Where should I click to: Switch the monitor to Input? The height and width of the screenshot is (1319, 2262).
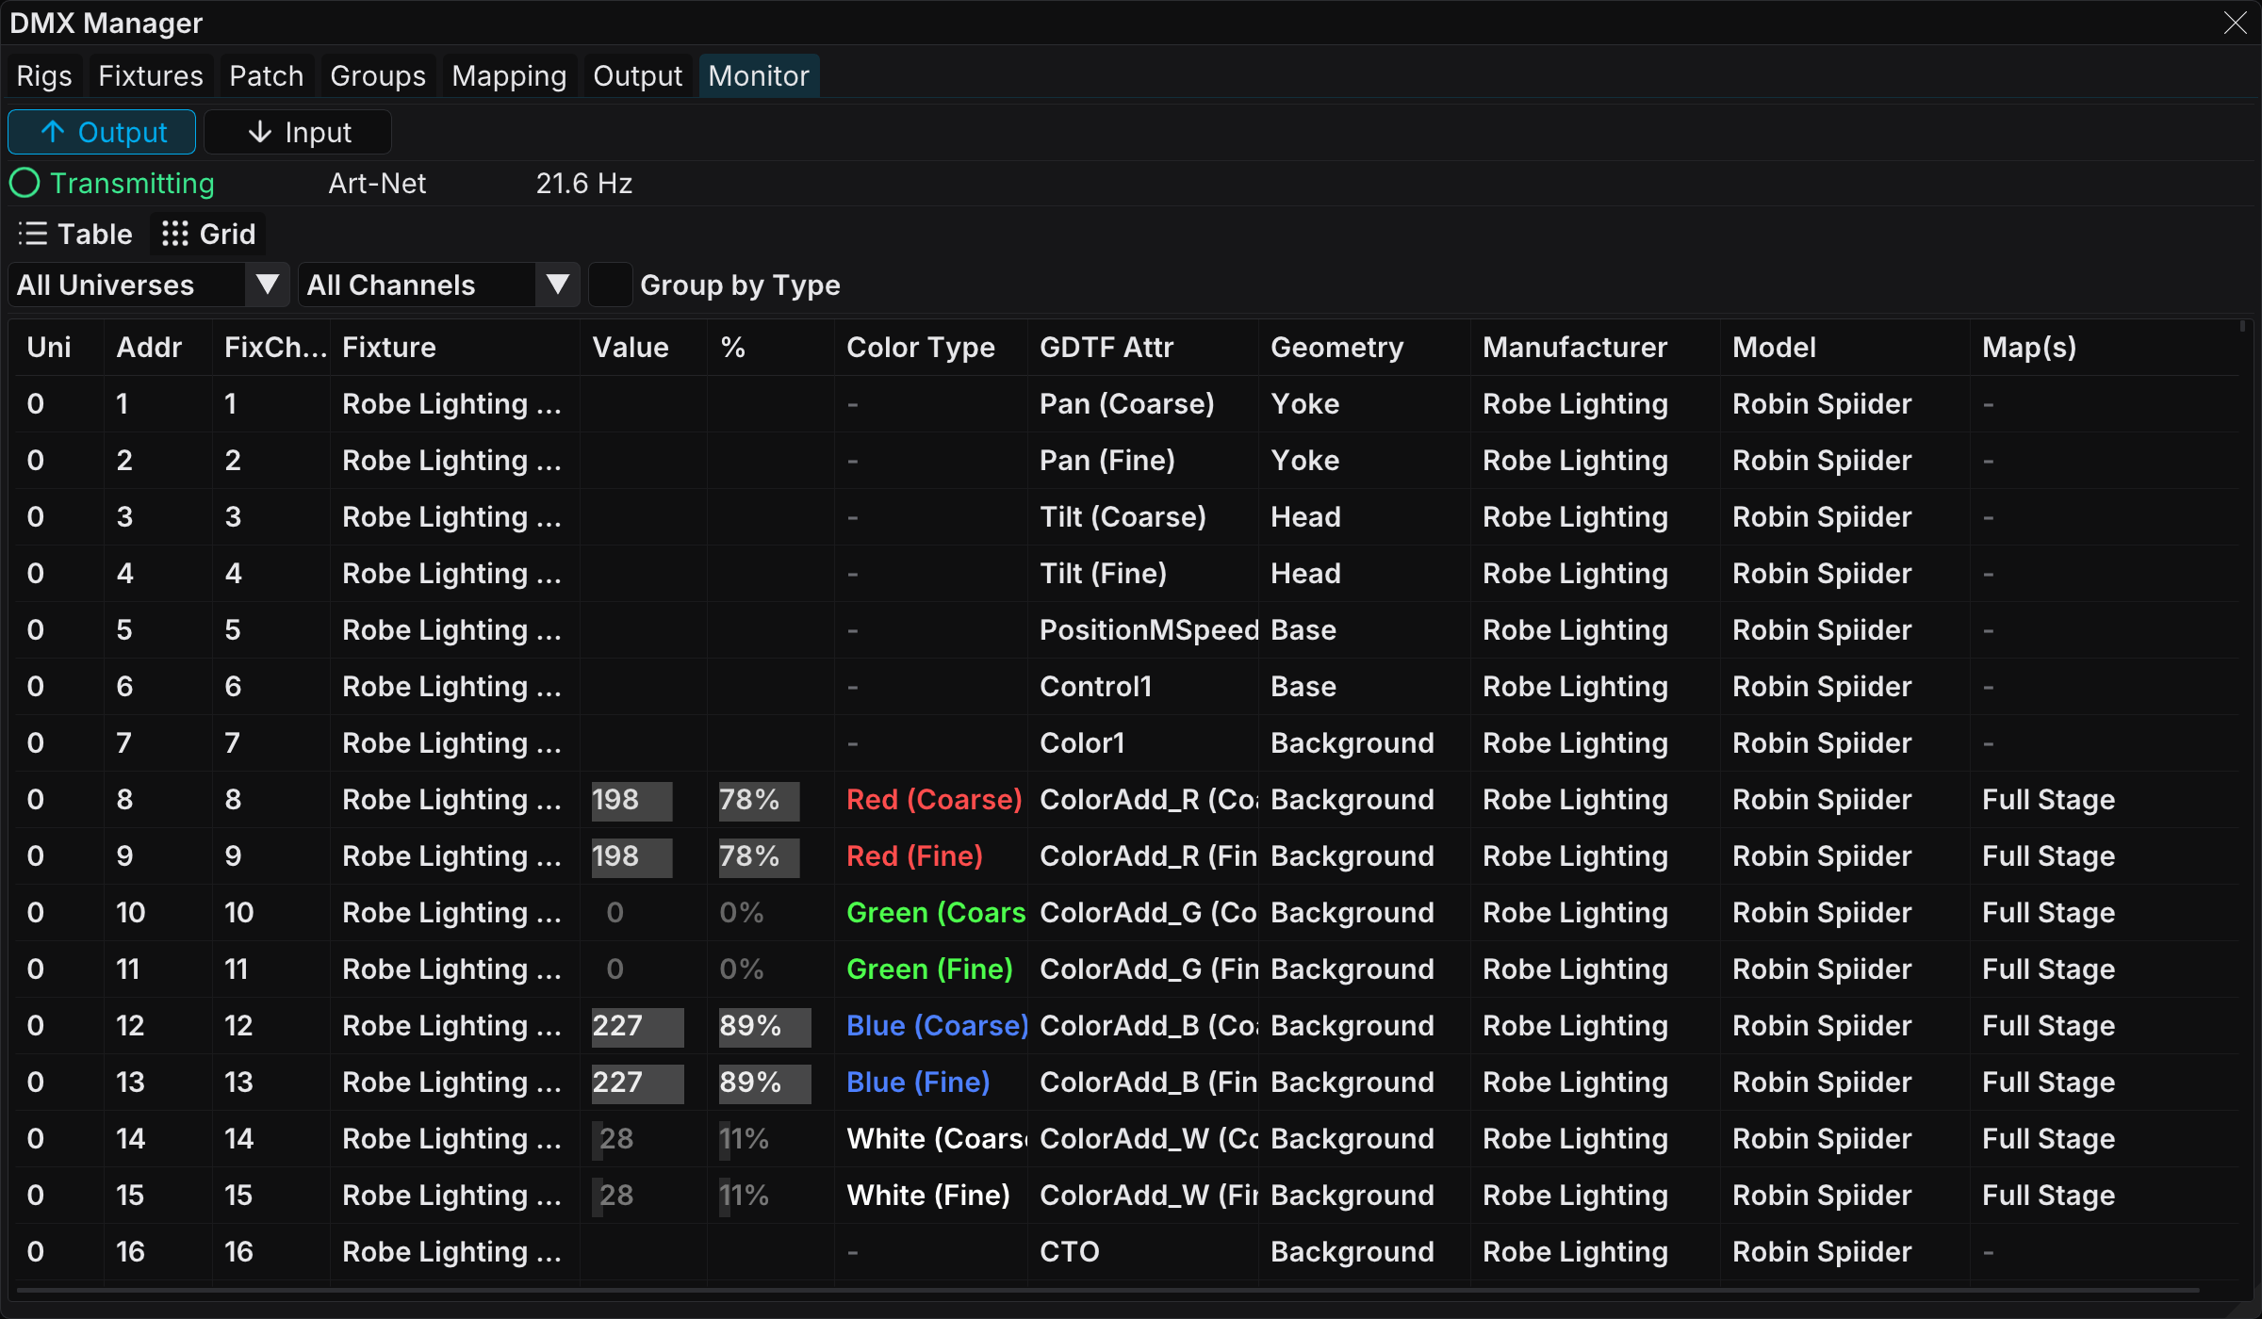(x=298, y=132)
